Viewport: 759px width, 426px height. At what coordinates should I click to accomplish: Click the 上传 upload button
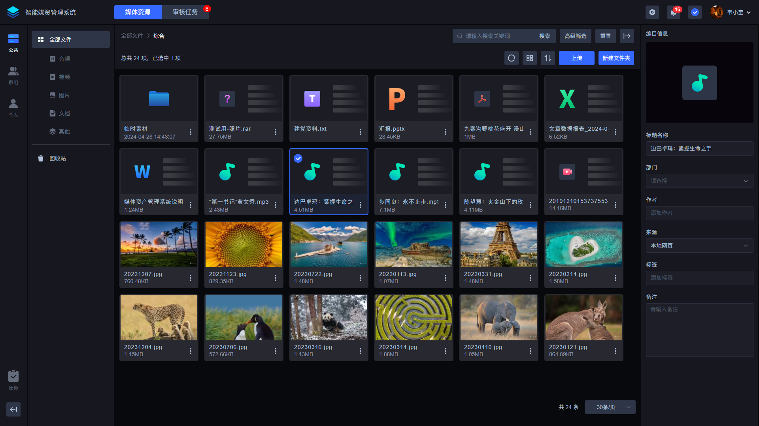(576, 58)
